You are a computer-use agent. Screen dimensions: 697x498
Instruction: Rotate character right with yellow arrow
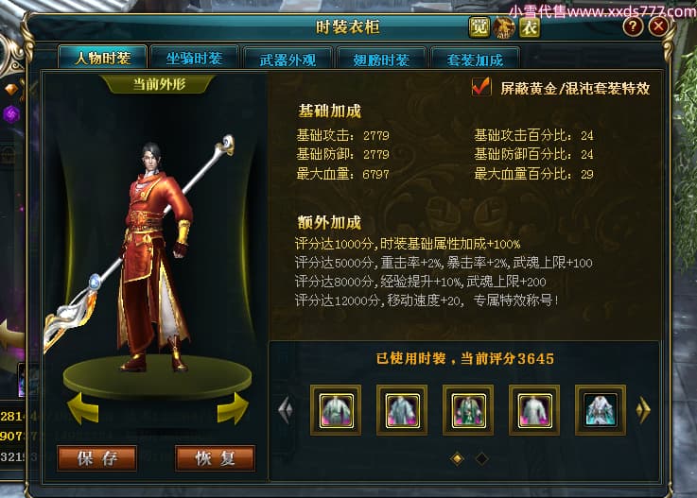point(233,408)
